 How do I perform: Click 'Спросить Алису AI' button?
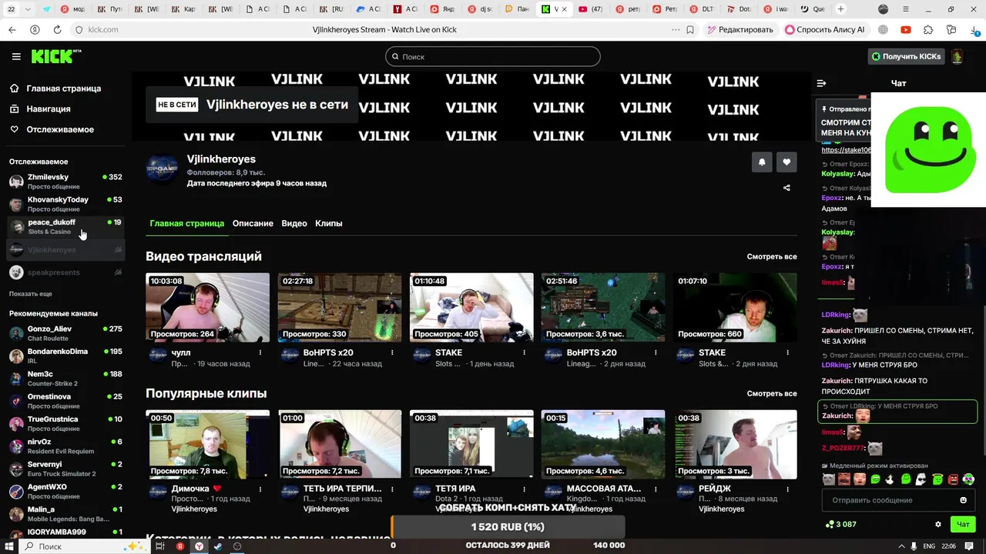click(x=825, y=29)
